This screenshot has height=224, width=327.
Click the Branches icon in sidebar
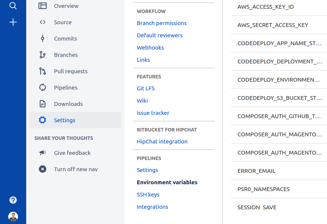[x=43, y=55]
